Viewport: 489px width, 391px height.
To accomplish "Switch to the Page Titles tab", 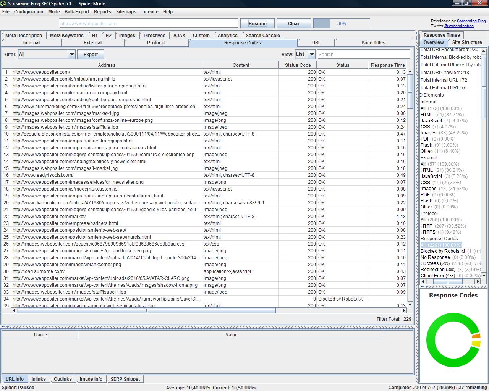I will click(373, 43).
